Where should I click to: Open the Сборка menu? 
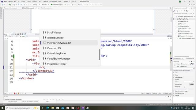[29, 2]
